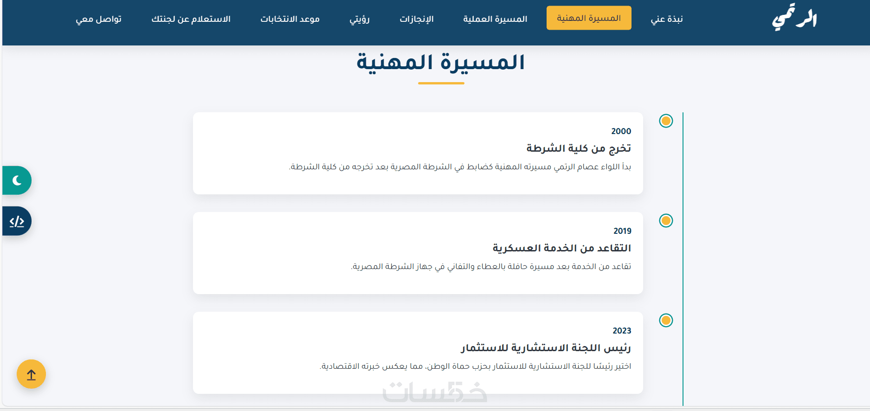
Task: Open the نبذة عني menu item
Action: 667,19
